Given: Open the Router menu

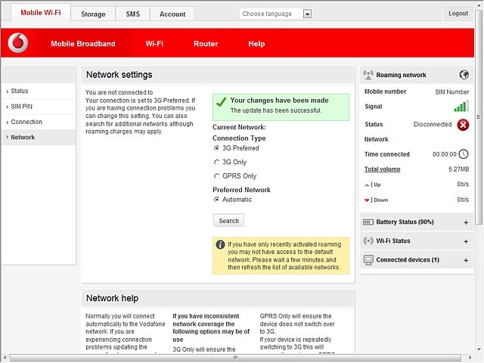Looking at the screenshot, I should [x=206, y=44].
